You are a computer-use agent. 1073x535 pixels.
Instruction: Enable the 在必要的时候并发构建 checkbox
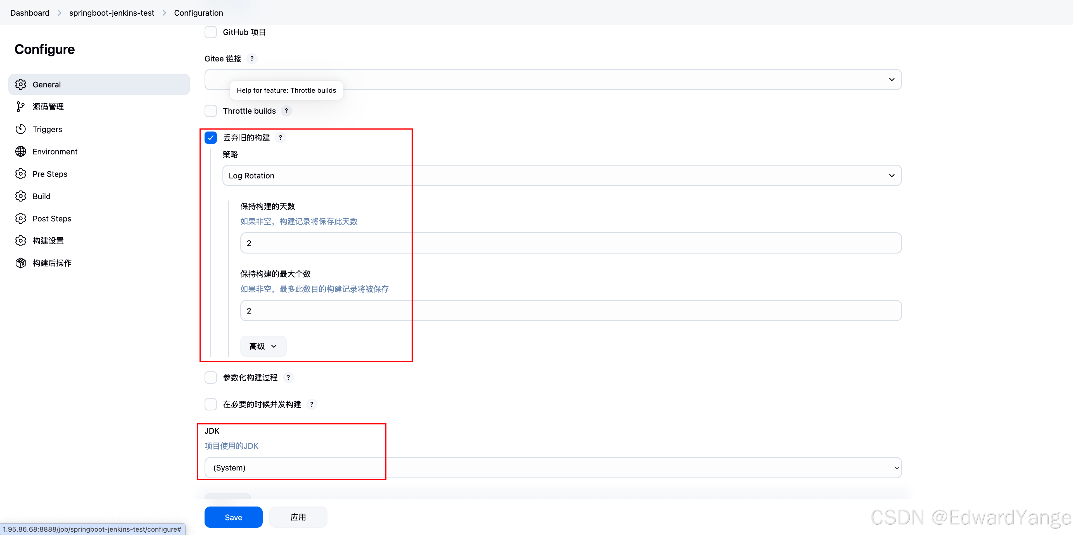[x=211, y=404]
